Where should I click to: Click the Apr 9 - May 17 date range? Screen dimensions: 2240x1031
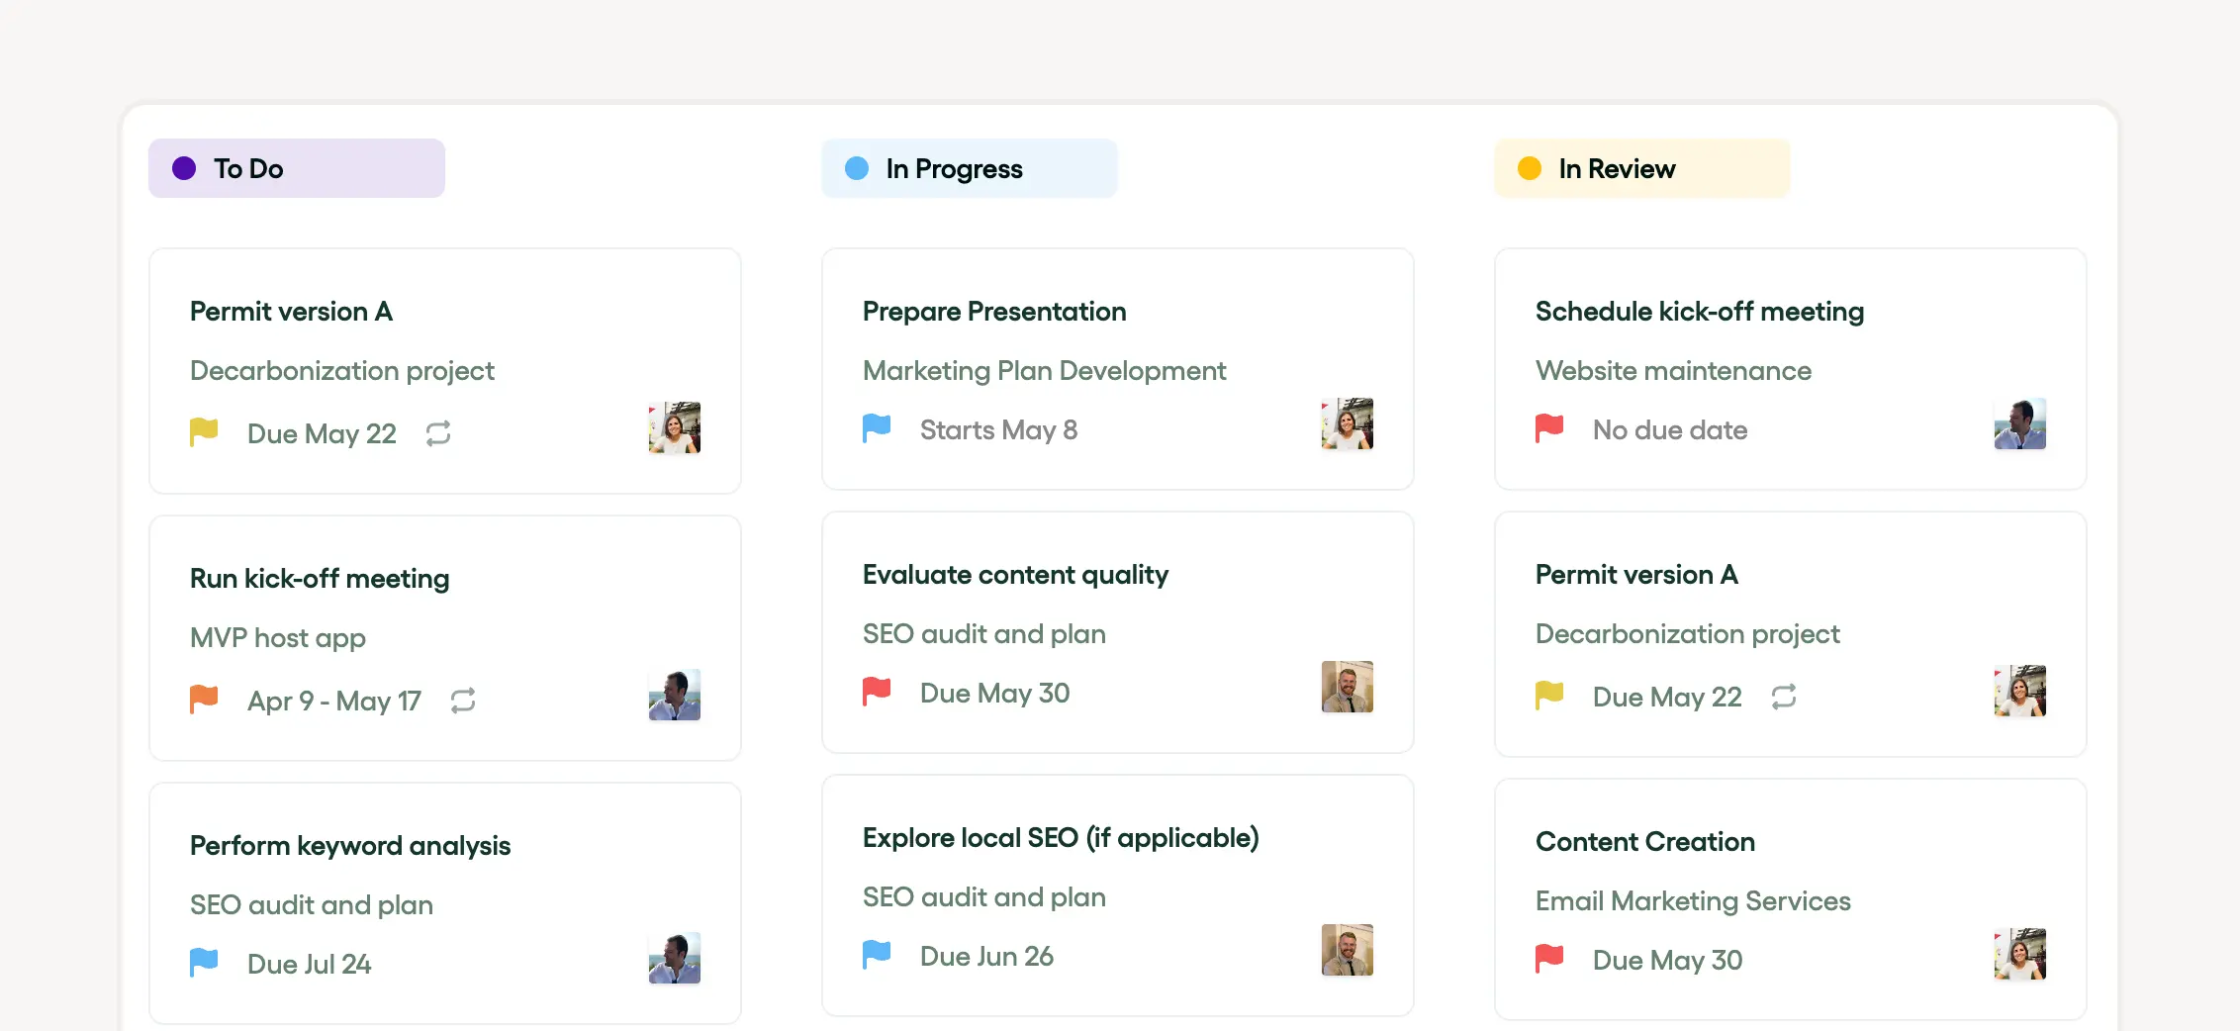click(334, 702)
